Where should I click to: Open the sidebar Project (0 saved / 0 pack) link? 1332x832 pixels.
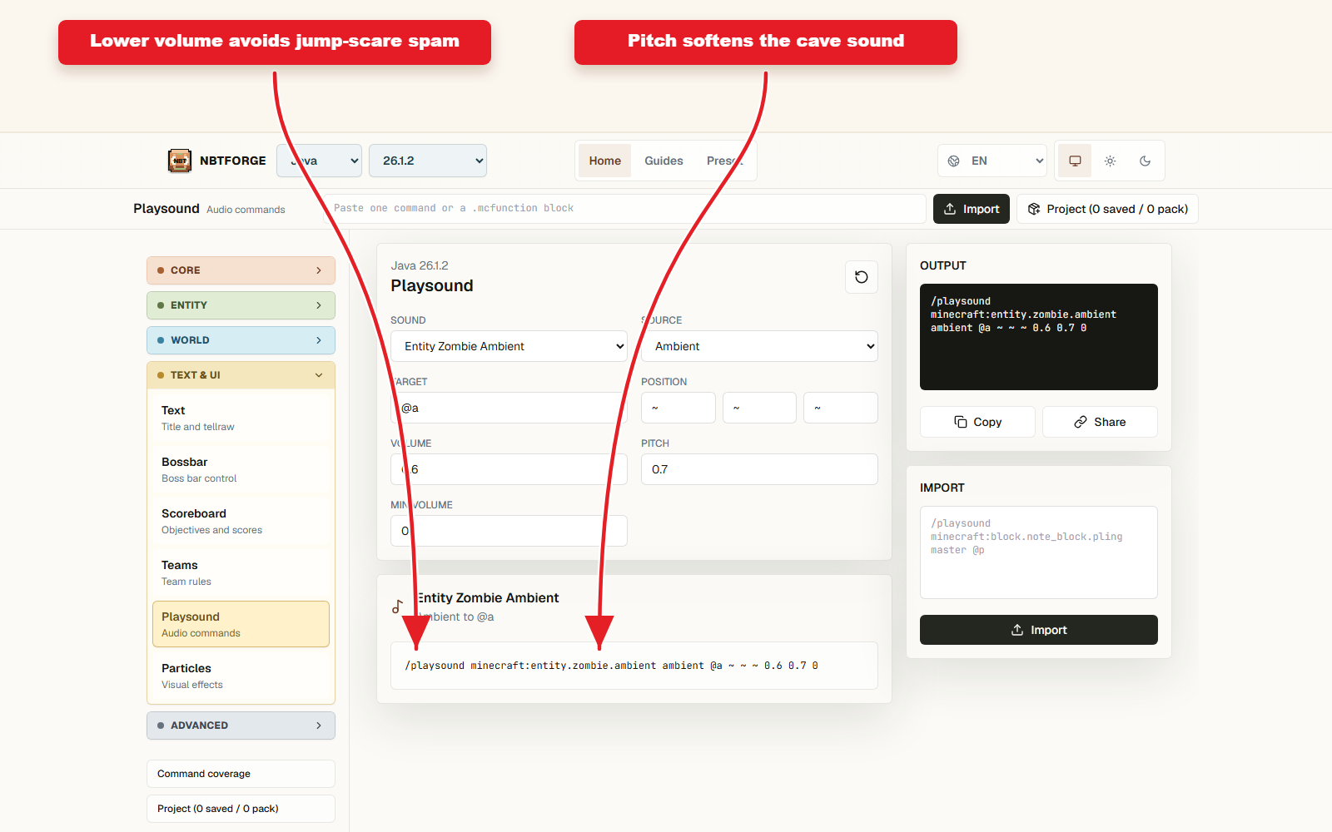241,809
